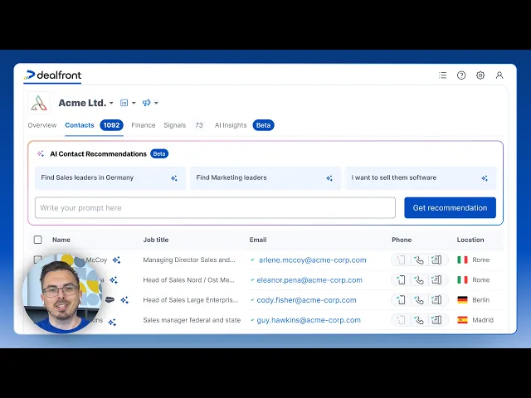Click AI sparkle icon beside McCoy name

tap(116, 260)
